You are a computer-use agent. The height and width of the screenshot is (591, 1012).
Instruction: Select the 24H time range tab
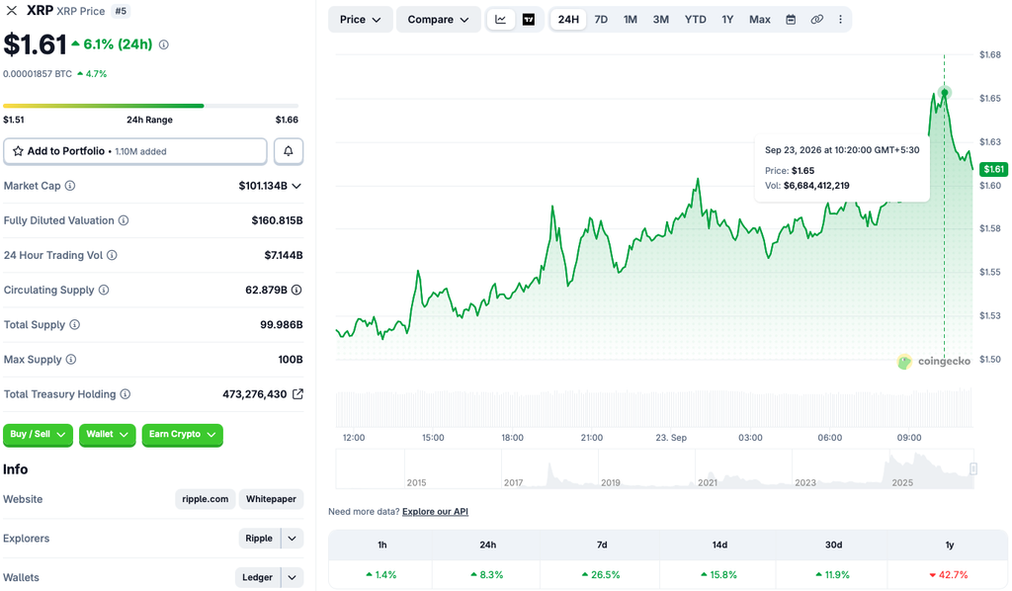(568, 20)
